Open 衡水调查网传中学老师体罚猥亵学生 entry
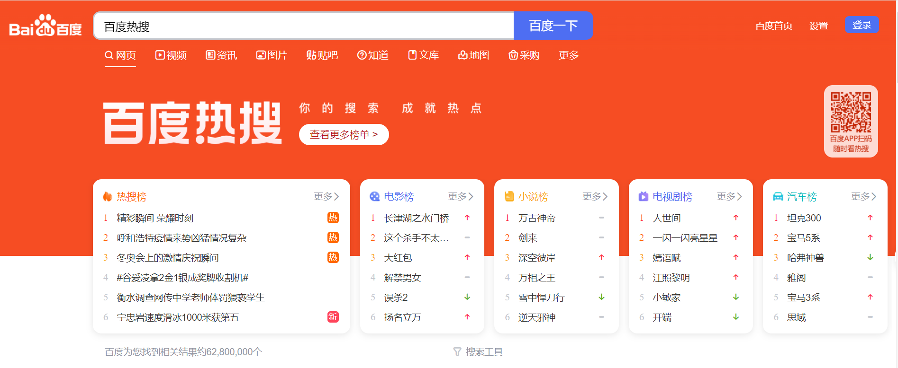The height and width of the screenshot is (368, 898). (x=190, y=298)
